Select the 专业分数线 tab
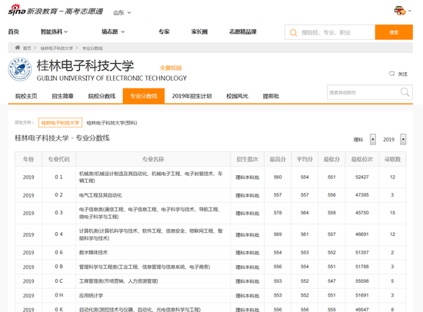Viewport: 423px width, 312px height. (x=144, y=96)
